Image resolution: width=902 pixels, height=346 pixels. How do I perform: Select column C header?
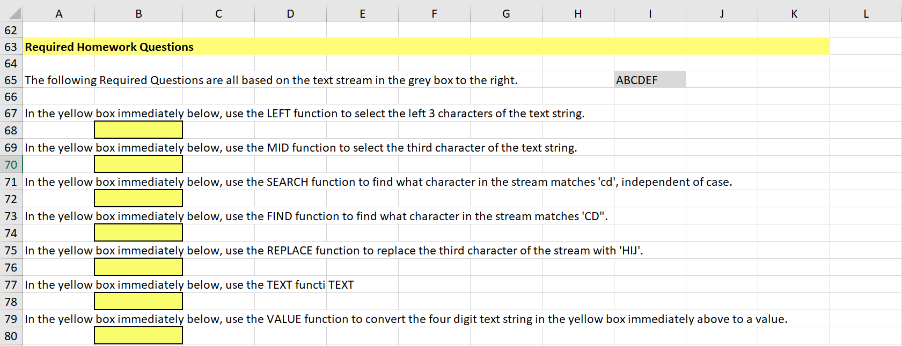pyautogui.click(x=218, y=13)
